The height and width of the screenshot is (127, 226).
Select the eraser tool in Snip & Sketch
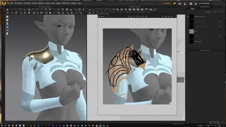click(140, 17)
